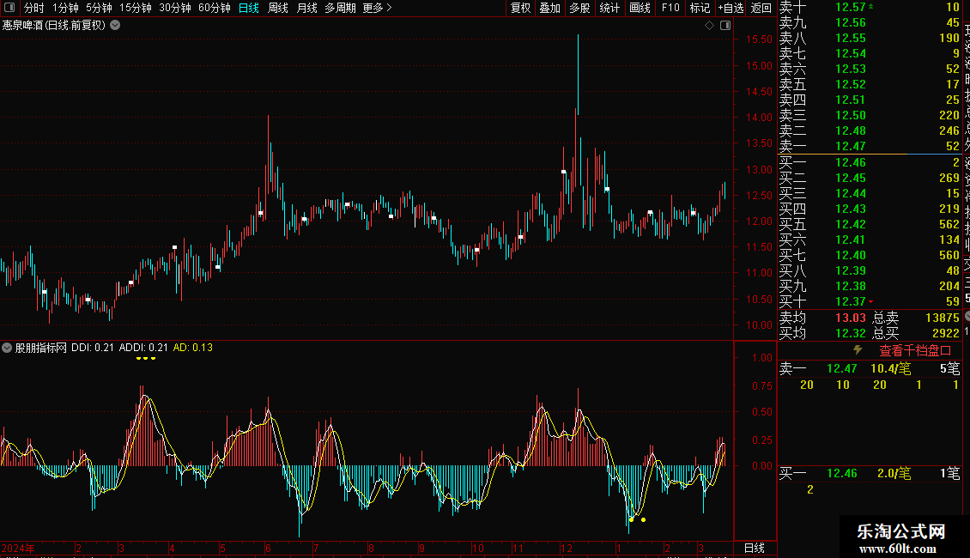Click the 日线 period label at bottom right
This screenshot has width=970, height=558.
pos(754,548)
